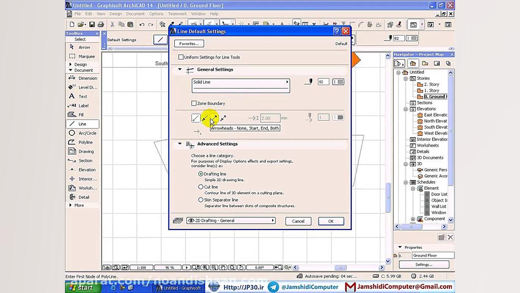Click zoom out magnifier in bottom bar

tap(214, 268)
